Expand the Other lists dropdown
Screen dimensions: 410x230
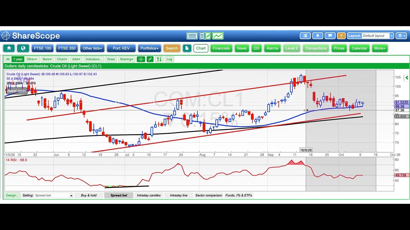coord(92,48)
